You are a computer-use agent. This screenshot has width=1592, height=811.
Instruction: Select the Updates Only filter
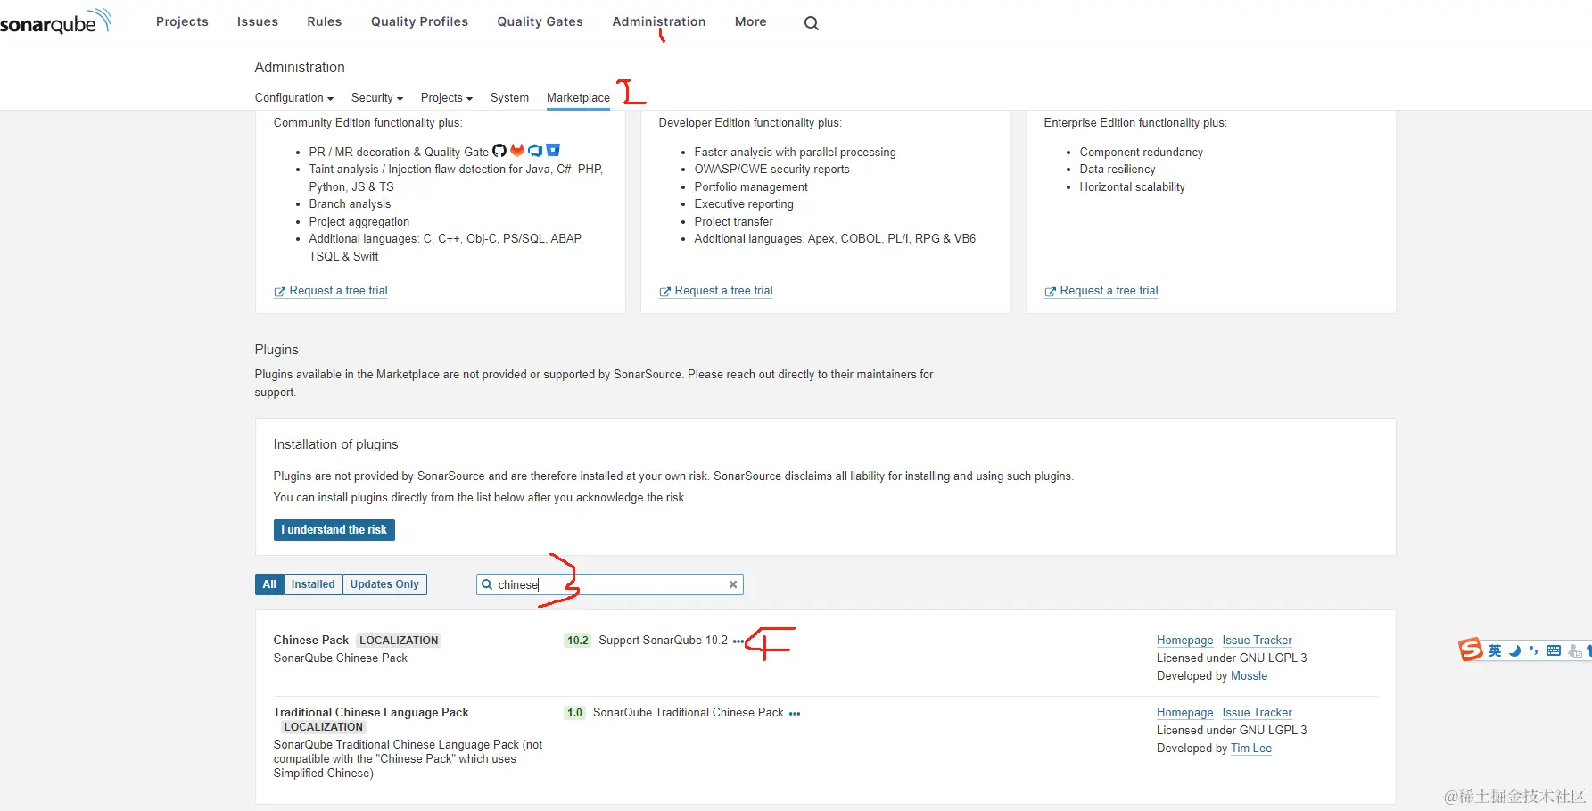coord(384,584)
